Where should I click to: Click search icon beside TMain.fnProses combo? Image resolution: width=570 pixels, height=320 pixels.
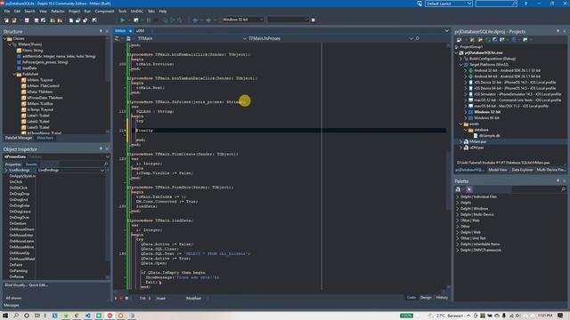coord(418,38)
